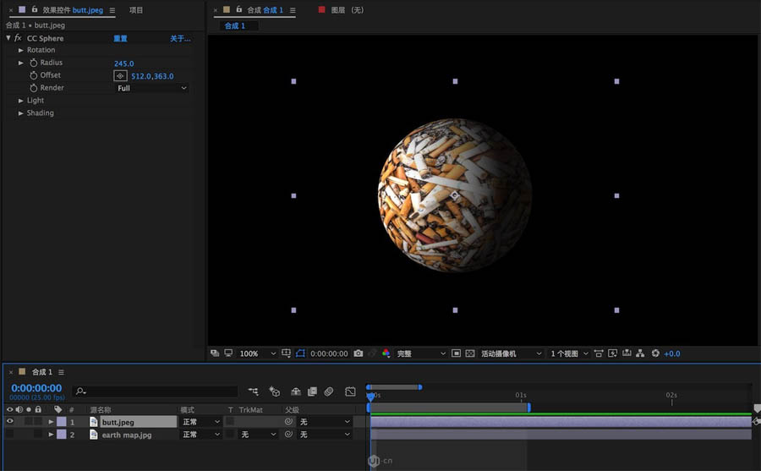
Task: Click the region of interest icon
Action: tap(457, 353)
